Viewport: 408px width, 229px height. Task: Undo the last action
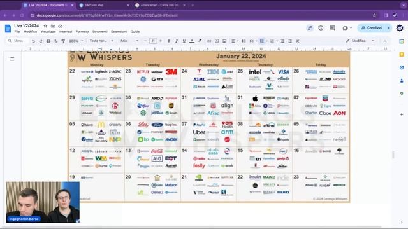[x=33, y=41]
